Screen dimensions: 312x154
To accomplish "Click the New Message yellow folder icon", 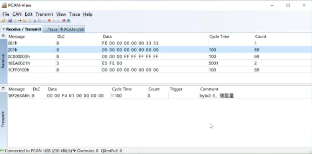I will tap(25, 20).
